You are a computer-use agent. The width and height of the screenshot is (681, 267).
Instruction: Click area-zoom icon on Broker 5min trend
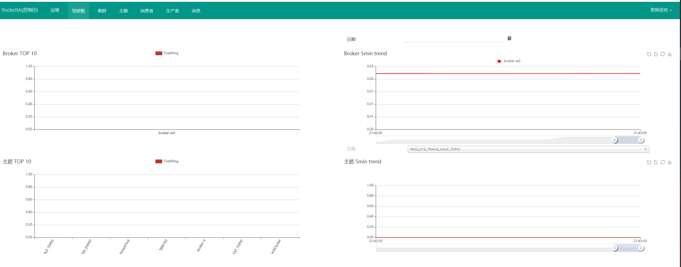click(x=649, y=54)
